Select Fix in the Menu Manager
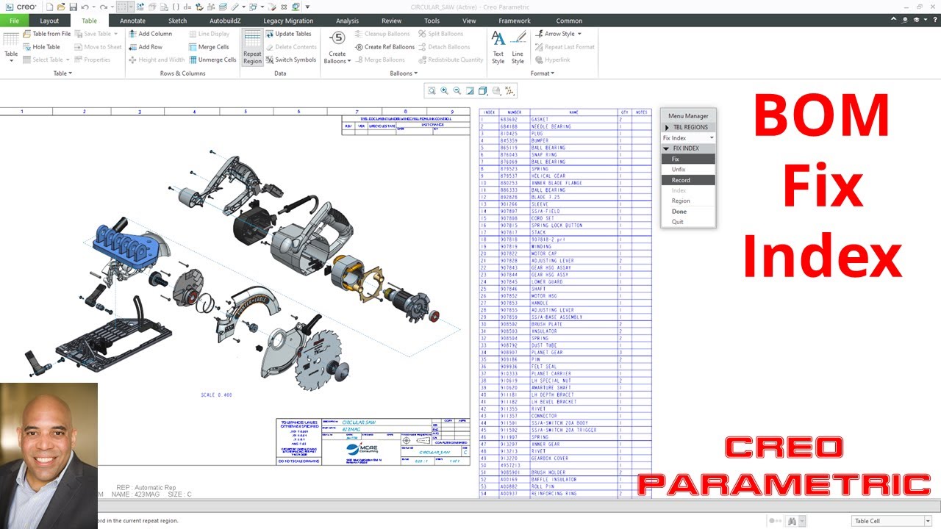This screenshot has height=529, width=941. tap(688, 159)
